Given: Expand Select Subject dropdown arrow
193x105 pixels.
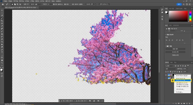Looking at the screenshot, I should (95, 4).
